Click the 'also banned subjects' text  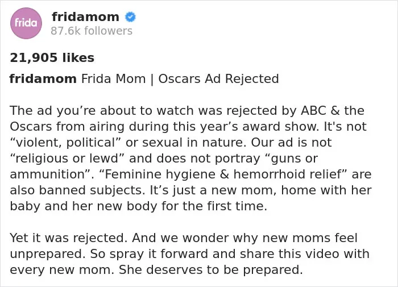click(77, 190)
